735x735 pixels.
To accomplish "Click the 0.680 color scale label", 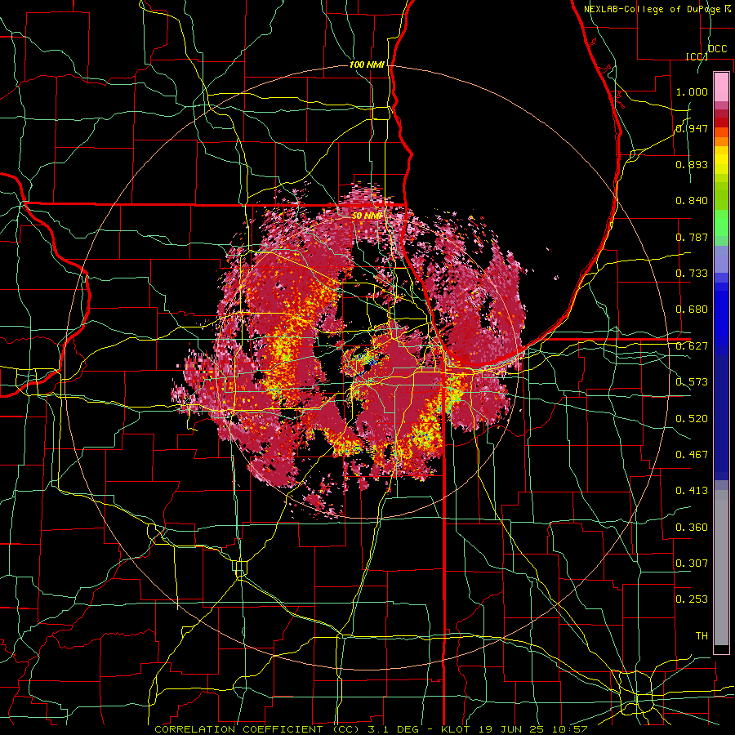I will [x=692, y=310].
